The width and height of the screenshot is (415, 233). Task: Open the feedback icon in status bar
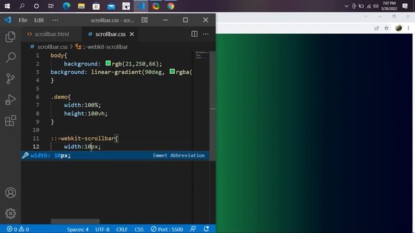(193, 229)
